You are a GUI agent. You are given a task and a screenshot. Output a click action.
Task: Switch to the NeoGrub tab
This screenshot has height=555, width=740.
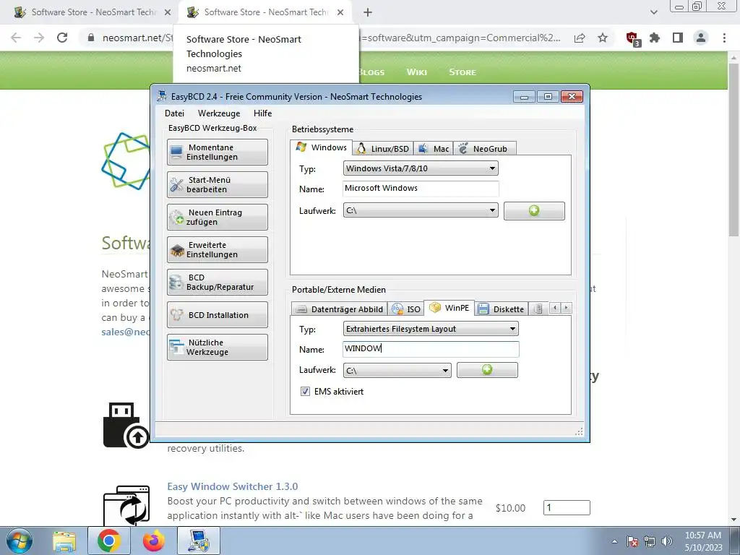click(x=484, y=149)
